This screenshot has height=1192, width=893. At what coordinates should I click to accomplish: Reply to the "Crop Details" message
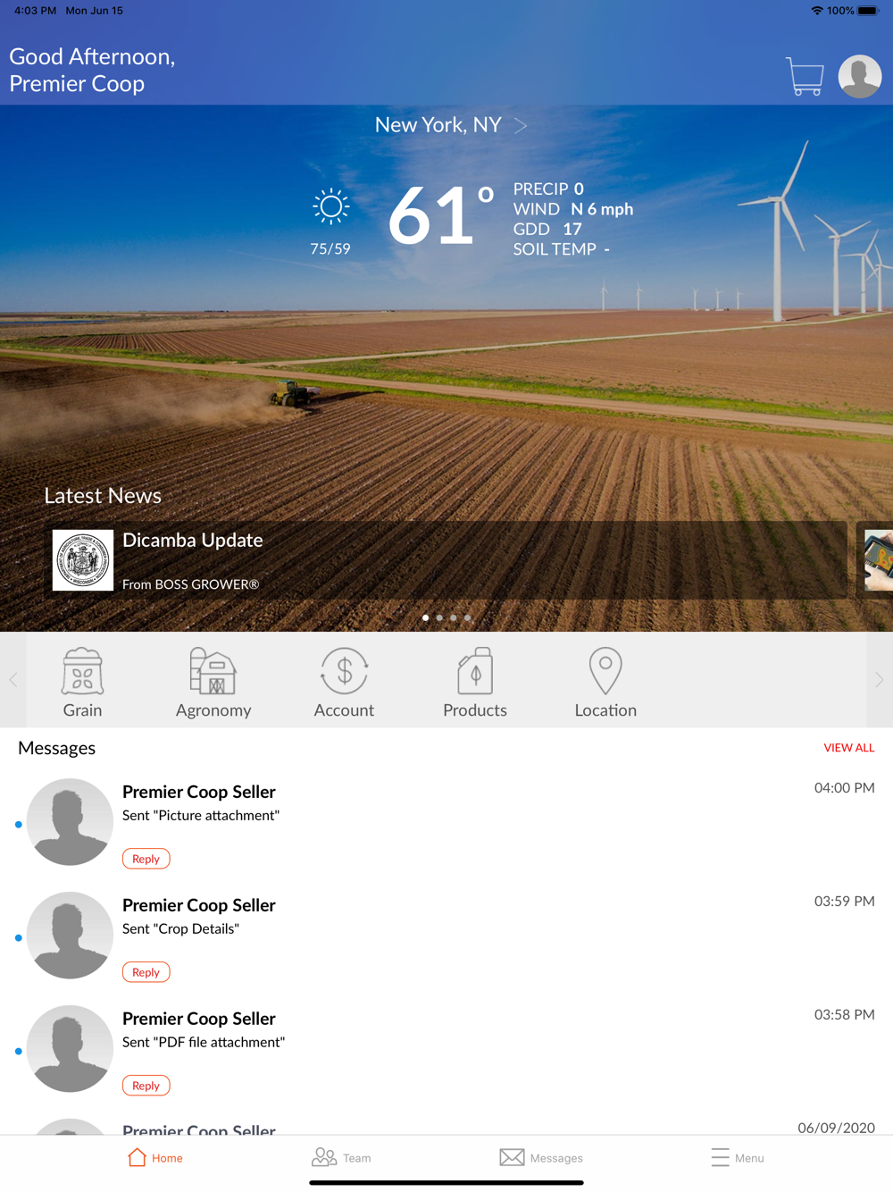tap(146, 972)
